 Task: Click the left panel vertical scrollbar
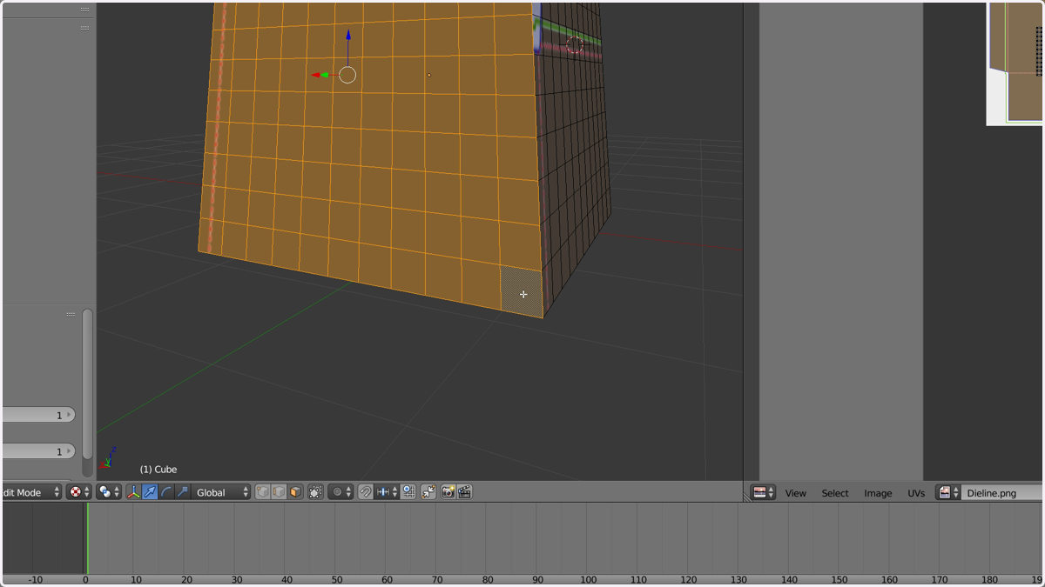pyautogui.click(x=87, y=384)
